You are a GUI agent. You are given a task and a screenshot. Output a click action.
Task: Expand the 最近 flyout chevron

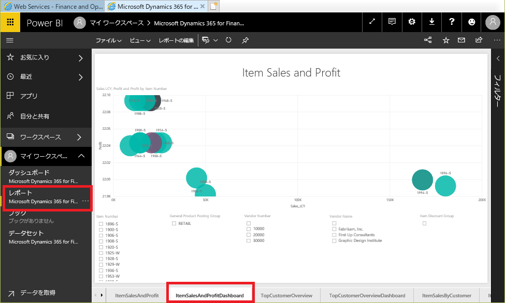(80, 77)
